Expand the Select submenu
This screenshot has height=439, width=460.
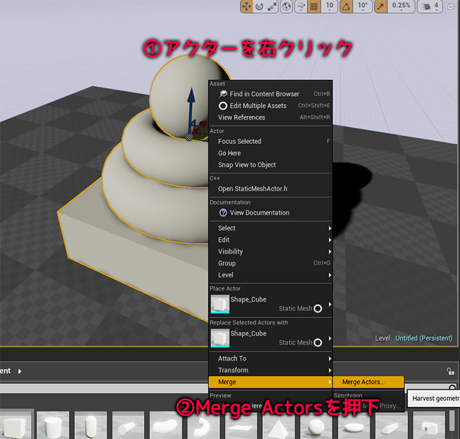[270, 228]
